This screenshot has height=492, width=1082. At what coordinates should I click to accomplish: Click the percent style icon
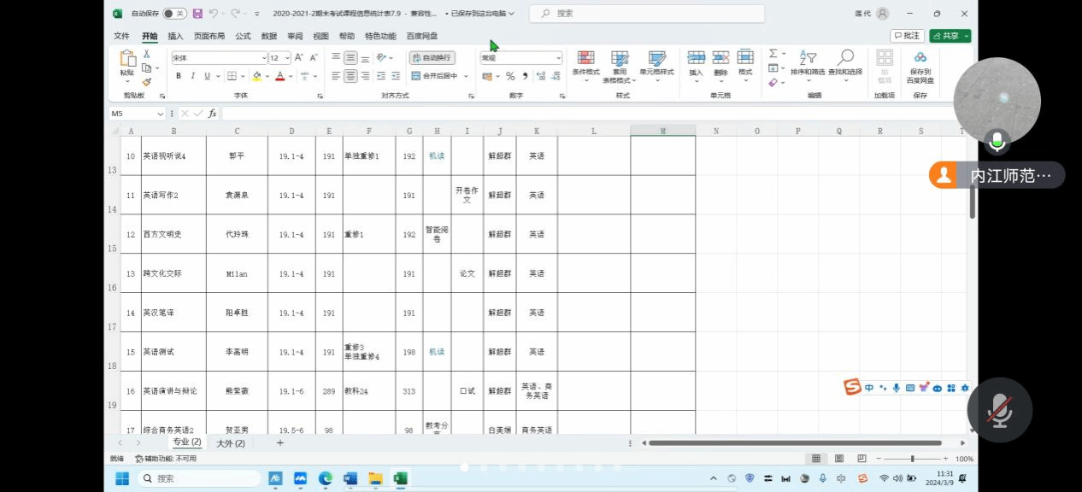coord(510,76)
